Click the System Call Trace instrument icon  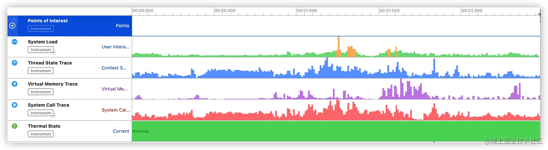(14, 105)
